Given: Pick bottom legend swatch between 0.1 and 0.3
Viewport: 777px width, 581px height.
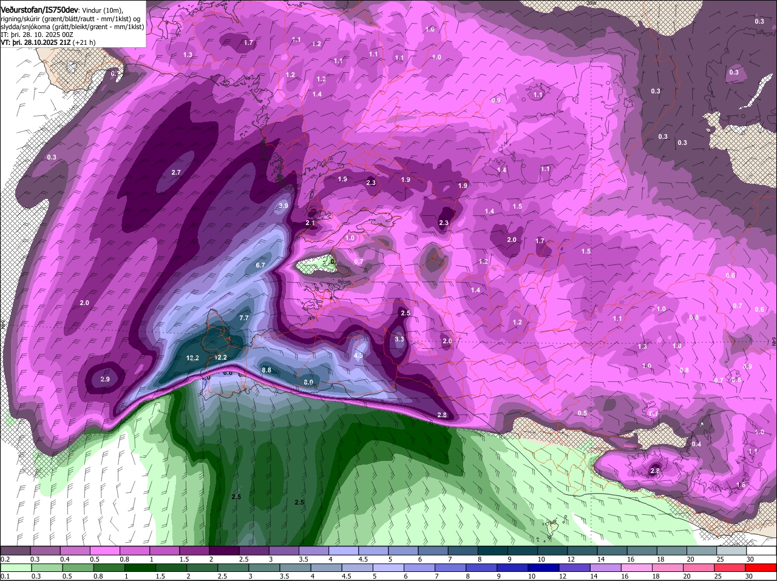Looking at the screenshot, I should point(16,568).
